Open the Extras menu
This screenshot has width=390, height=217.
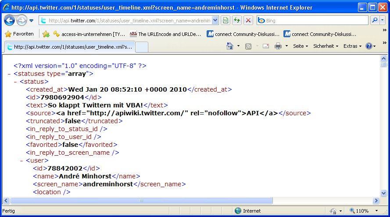(352, 46)
